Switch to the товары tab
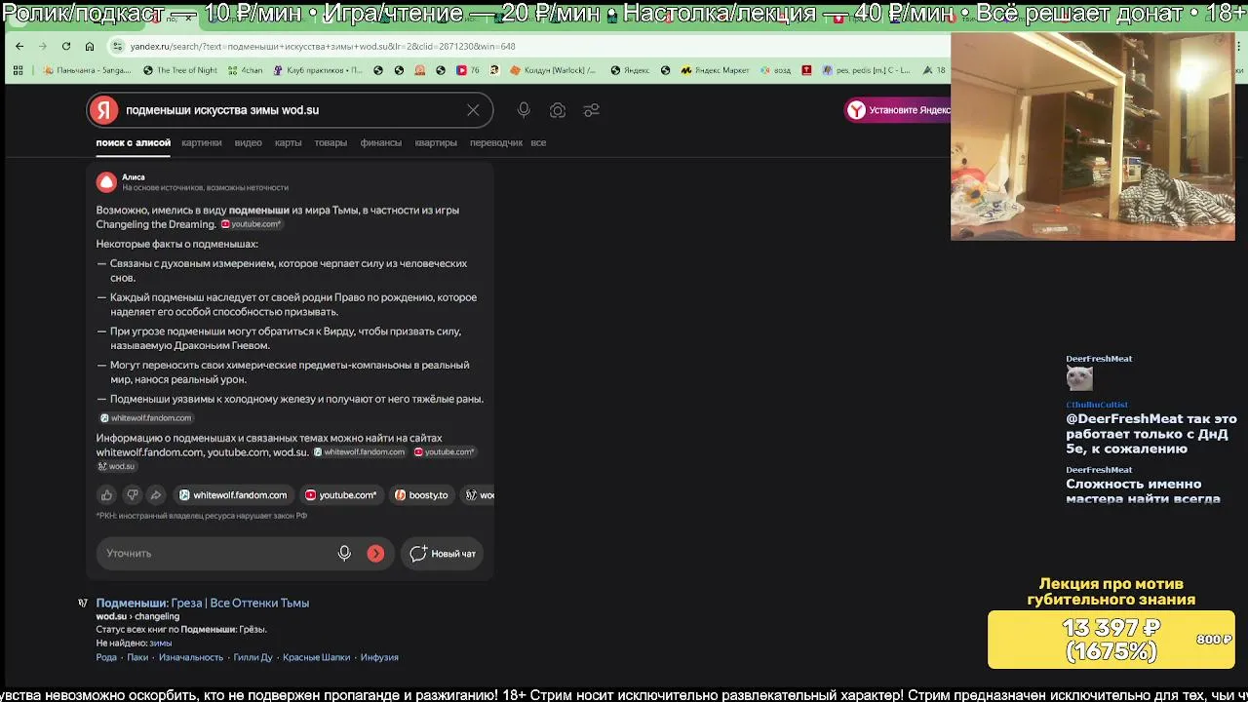The width and height of the screenshot is (1248, 702). pos(331,142)
